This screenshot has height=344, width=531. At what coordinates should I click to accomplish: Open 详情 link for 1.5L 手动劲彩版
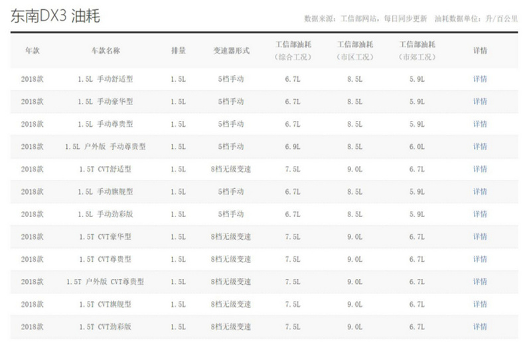(x=480, y=214)
